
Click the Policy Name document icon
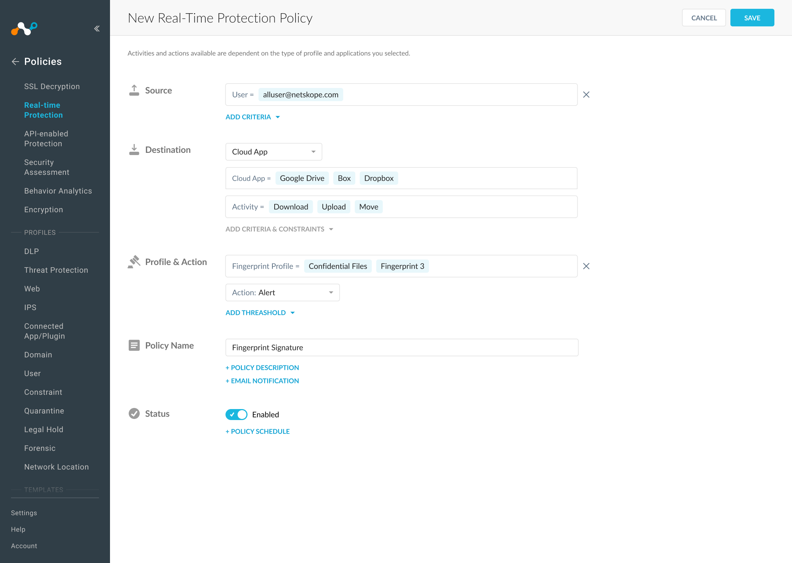point(134,345)
